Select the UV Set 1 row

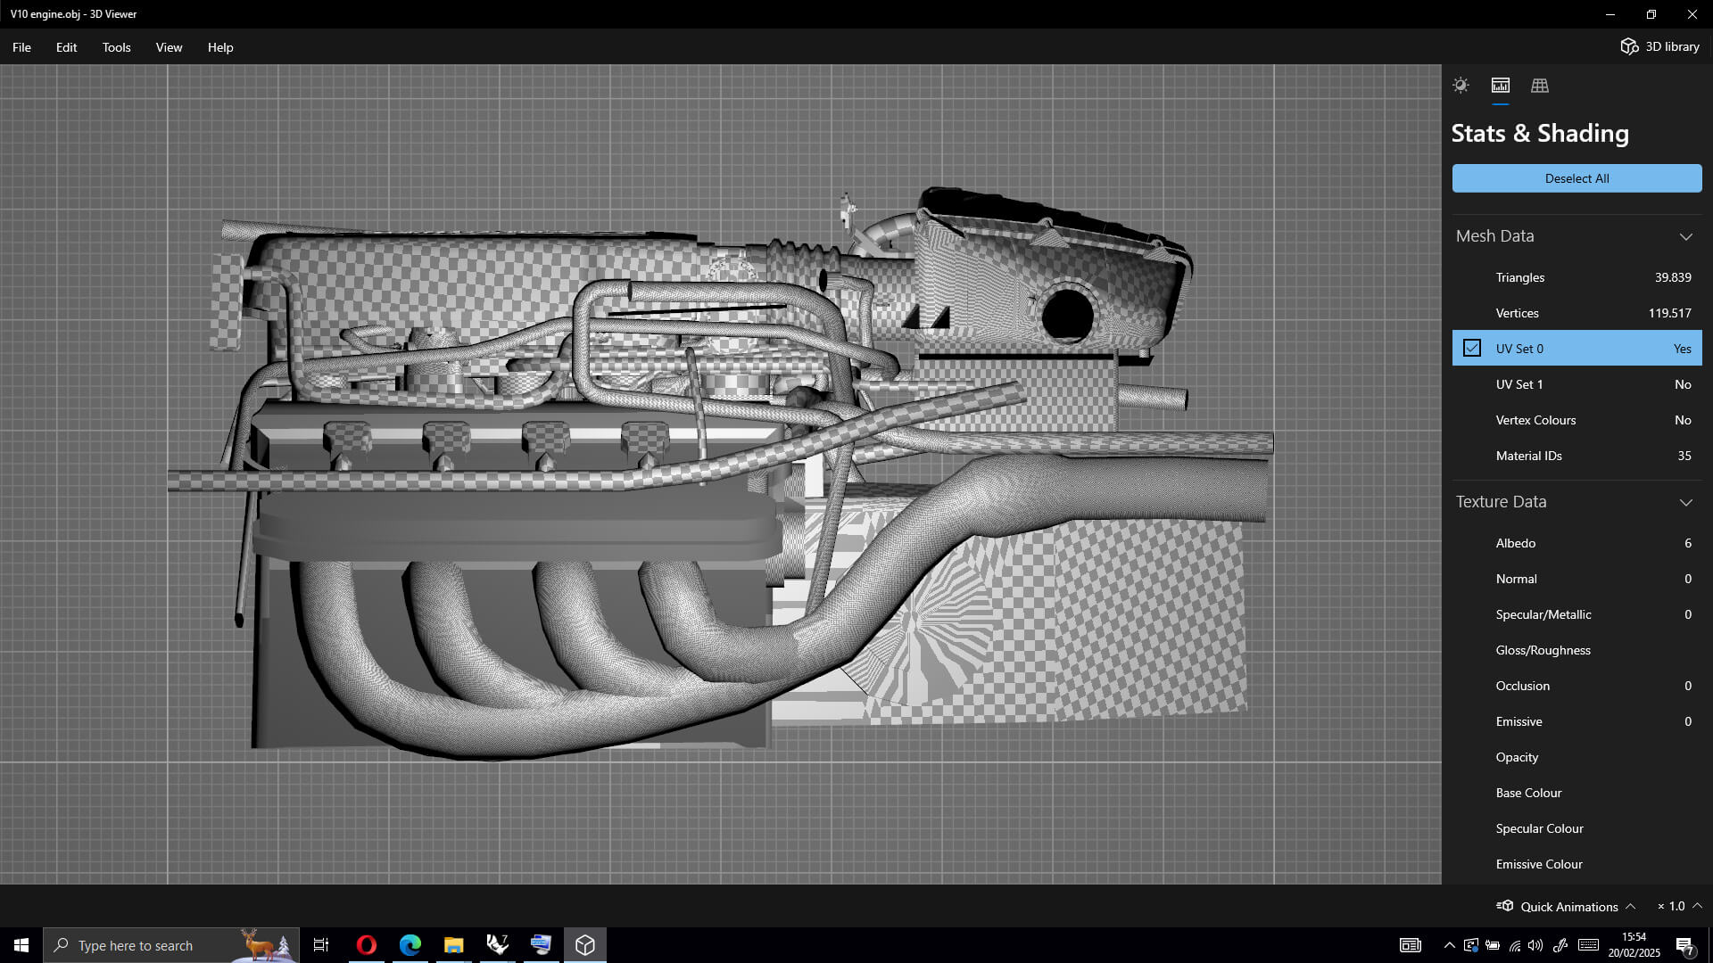1576,384
